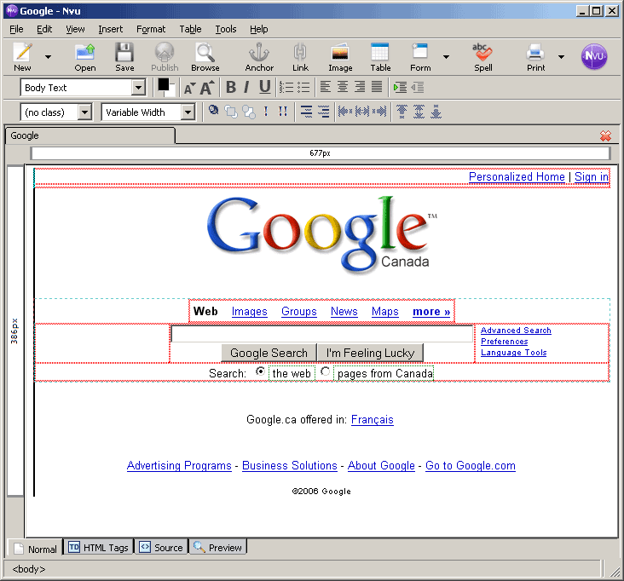The width and height of the screenshot is (624, 581).
Task: Save the page with the Save icon
Action: pos(124,57)
